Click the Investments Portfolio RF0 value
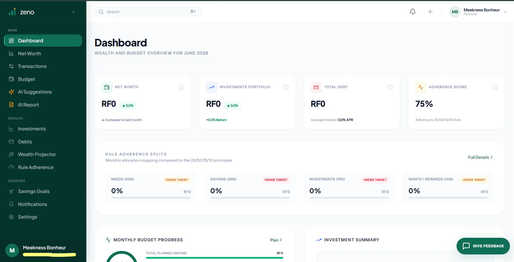Screen dimensions: 514x262 coord(213,104)
